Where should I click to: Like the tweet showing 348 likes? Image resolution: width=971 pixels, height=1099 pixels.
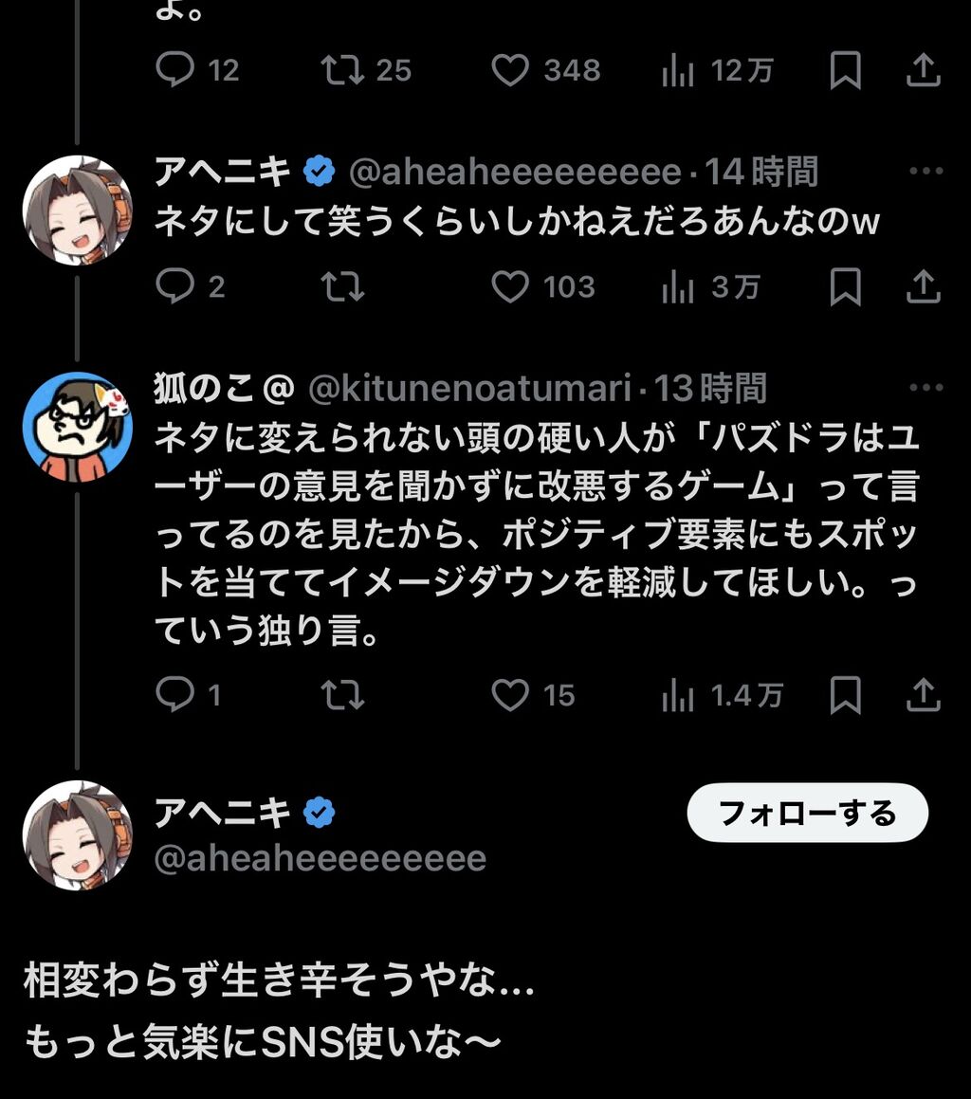coord(510,70)
